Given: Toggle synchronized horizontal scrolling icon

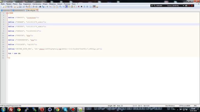Looking at the screenshot, I should tap(57, 7).
